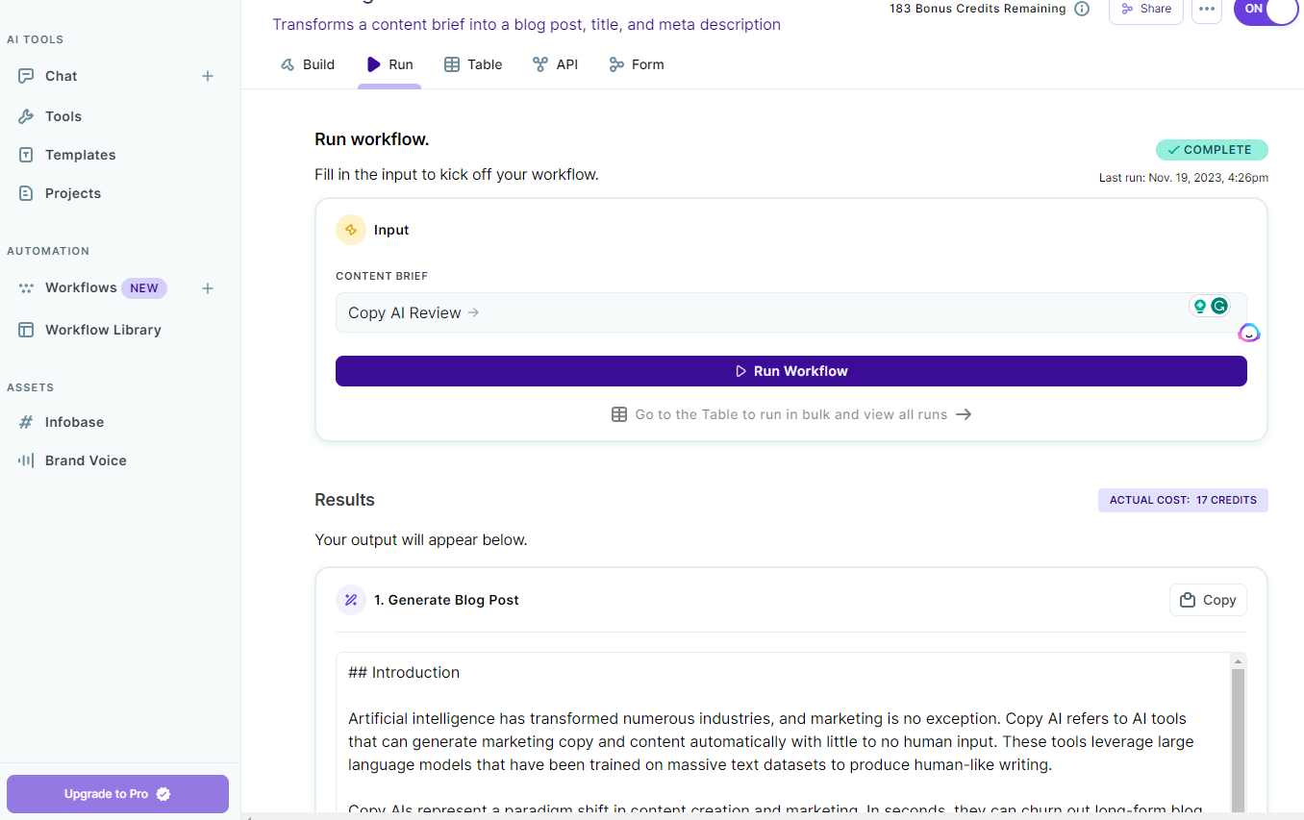This screenshot has width=1304, height=820.
Task: Click the Templates sidebar icon
Action: (26, 155)
